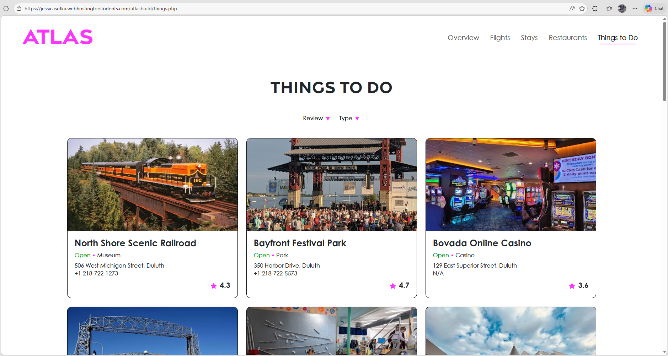
Task: Click the Read aloud icon in address bar
Action: (572, 9)
